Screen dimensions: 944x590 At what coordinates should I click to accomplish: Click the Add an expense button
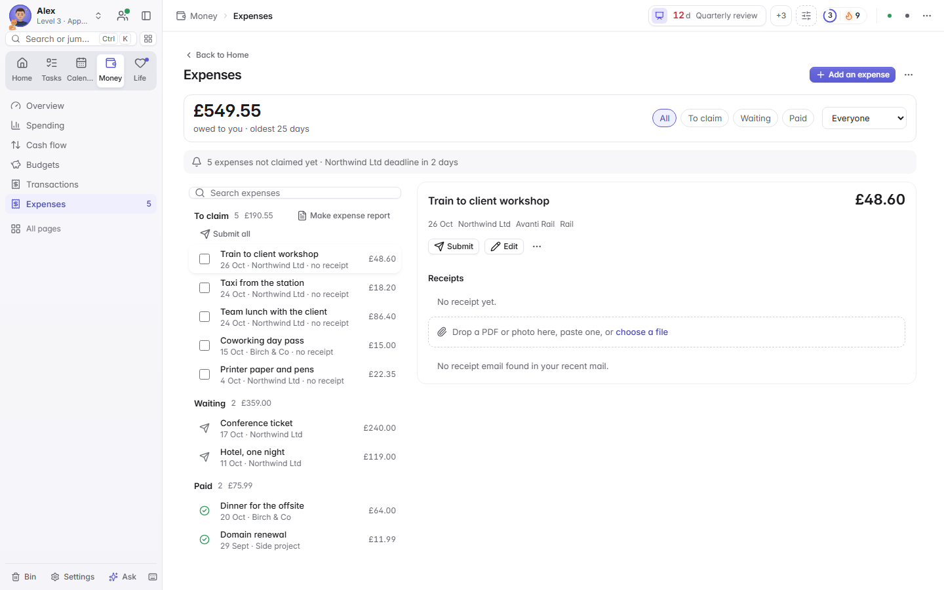[852, 75]
